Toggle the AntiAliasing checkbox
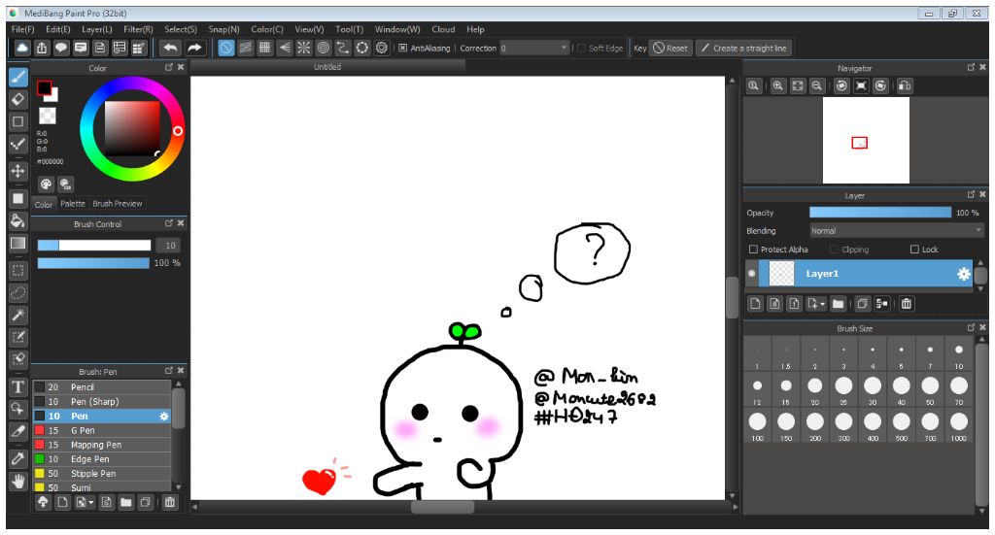 coord(402,49)
